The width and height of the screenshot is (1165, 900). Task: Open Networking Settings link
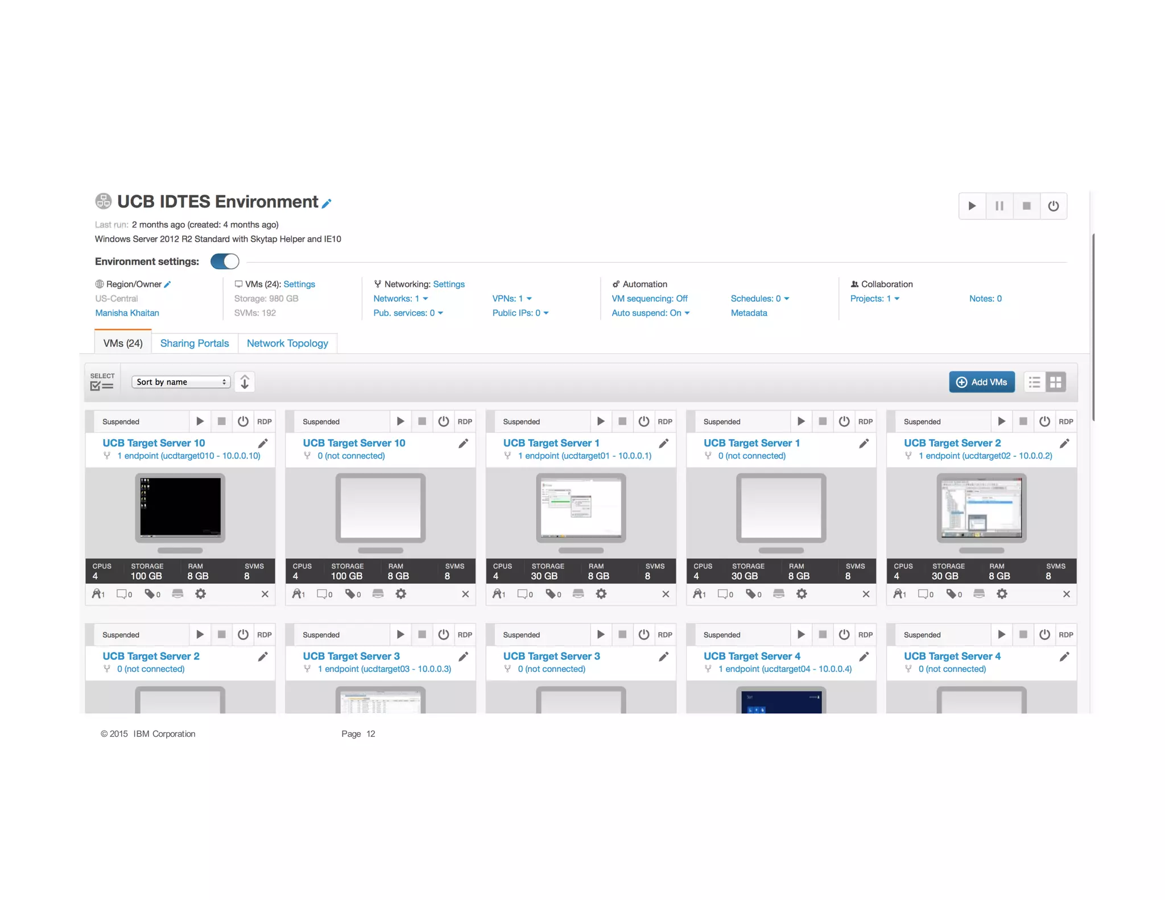click(449, 284)
